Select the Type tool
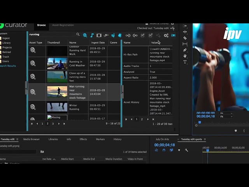This screenshot has width=249, height=187. click(x=185, y=62)
